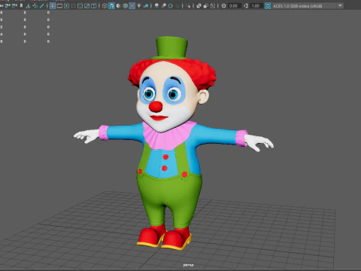
Task: Click Wireframe on Shaded icon
Action: click(x=125, y=6)
